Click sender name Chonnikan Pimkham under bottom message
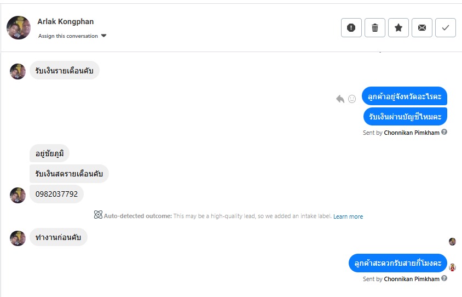This screenshot has height=297, width=462. point(412,279)
